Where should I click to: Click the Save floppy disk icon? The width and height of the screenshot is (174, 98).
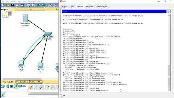tap(13, 5)
